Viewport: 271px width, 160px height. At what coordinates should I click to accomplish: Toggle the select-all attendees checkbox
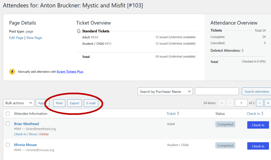[x=8, y=114]
